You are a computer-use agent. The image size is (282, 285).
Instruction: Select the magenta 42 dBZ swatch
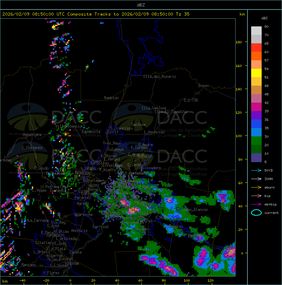click(x=256, y=107)
